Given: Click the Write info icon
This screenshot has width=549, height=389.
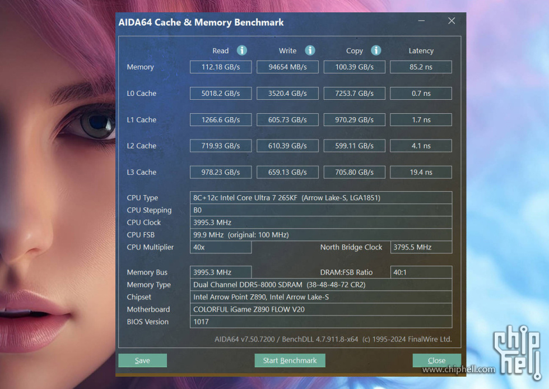Looking at the screenshot, I should point(310,50).
